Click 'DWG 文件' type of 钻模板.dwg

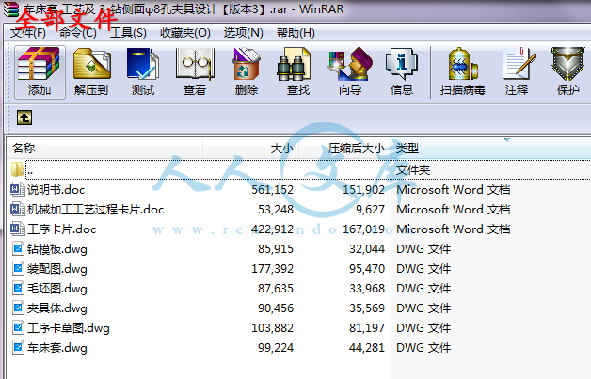click(423, 249)
